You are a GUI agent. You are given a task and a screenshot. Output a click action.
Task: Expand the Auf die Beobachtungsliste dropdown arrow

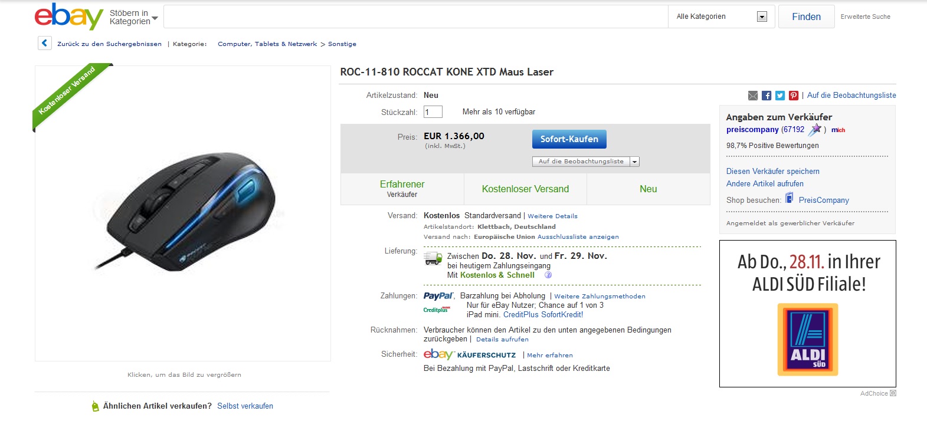[634, 162]
